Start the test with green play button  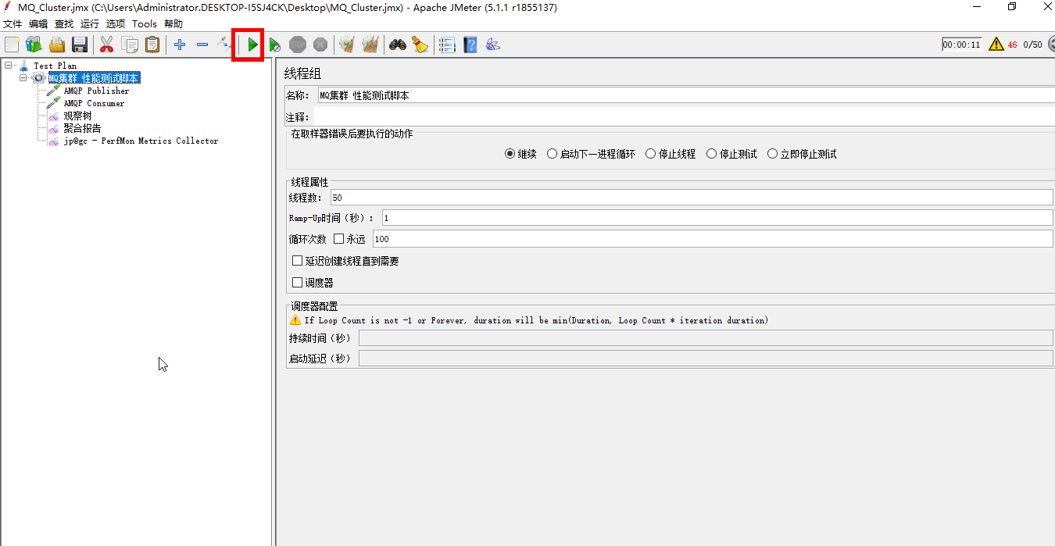click(252, 45)
